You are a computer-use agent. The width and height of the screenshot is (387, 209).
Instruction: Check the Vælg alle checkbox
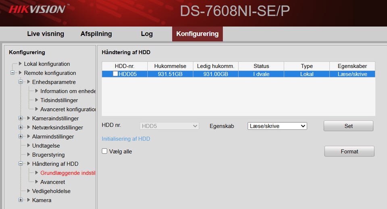[x=105, y=151]
